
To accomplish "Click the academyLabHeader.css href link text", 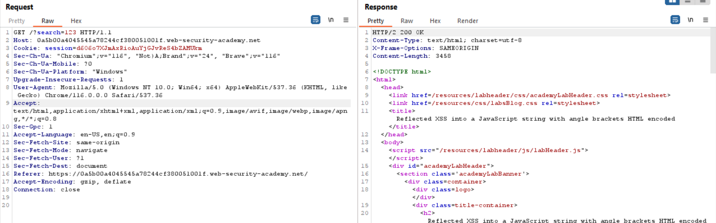I will click(519, 95).
